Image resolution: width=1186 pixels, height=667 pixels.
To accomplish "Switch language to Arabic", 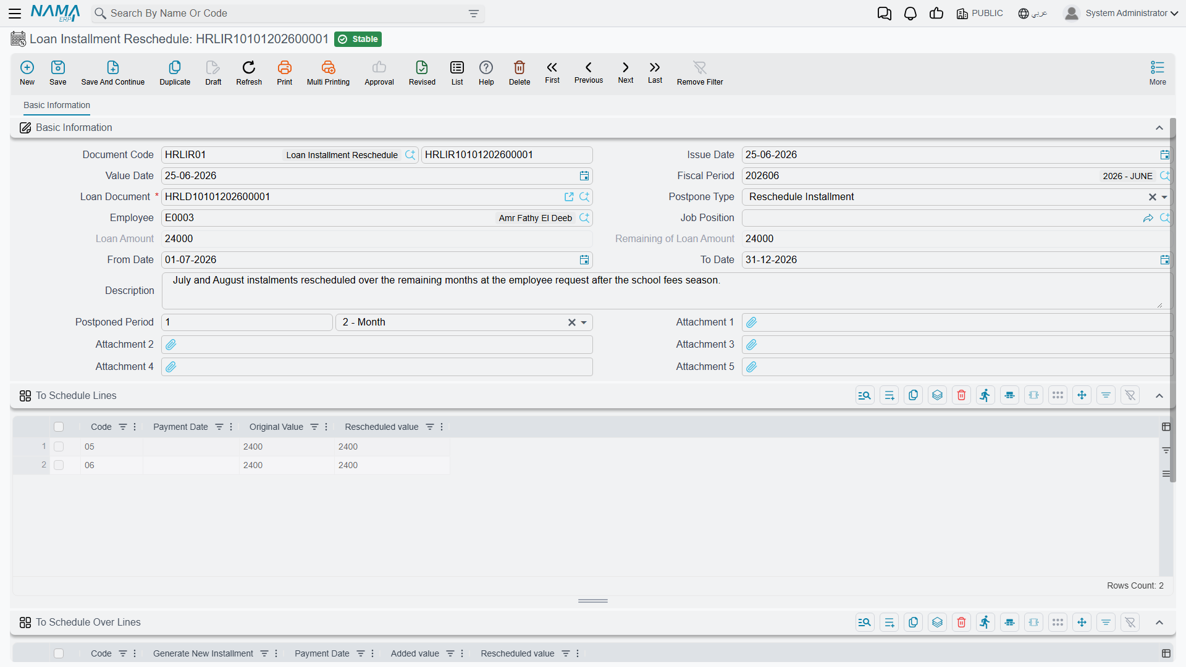I will [x=1033, y=13].
